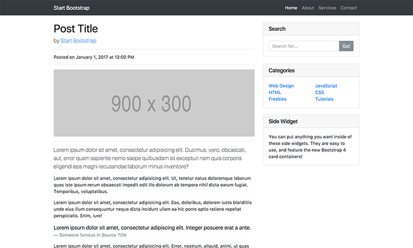Click the Post Title heading
Screen dimensions: 413x248
(75, 29)
